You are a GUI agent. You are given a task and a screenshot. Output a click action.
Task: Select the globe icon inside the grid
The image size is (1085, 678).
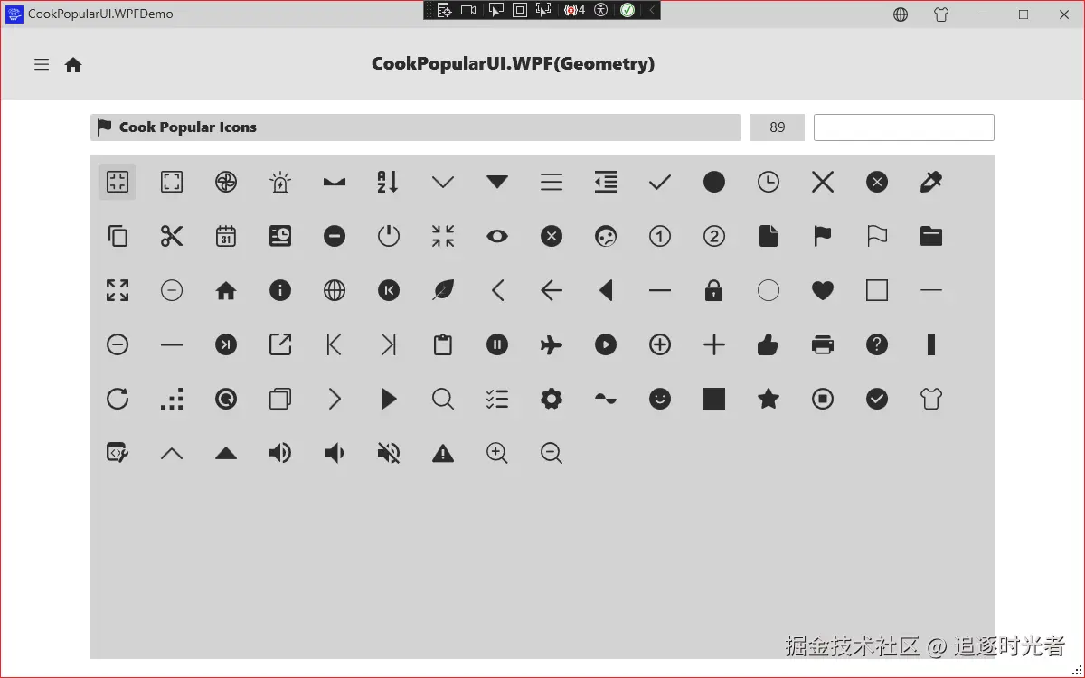335,290
